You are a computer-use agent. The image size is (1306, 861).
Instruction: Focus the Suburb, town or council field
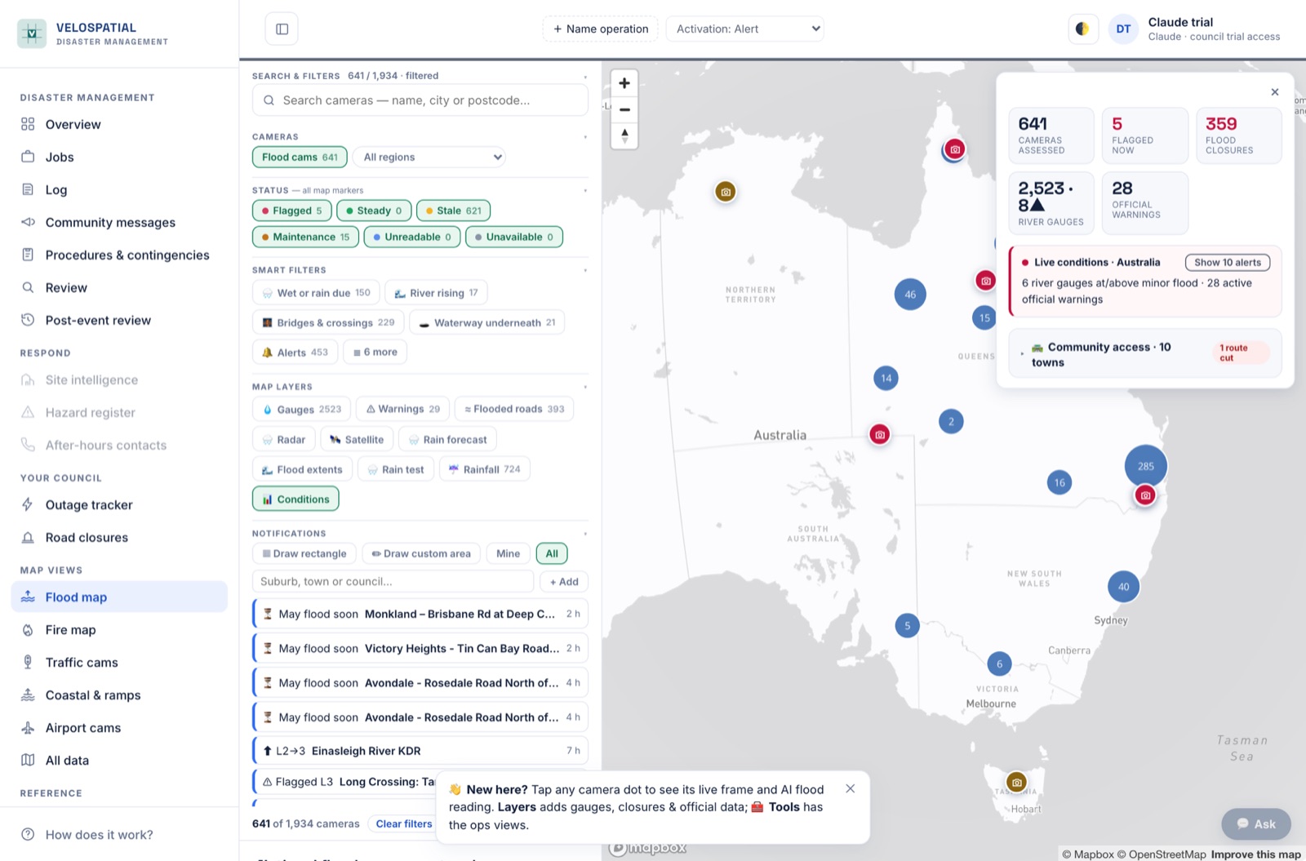[x=393, y=582]
